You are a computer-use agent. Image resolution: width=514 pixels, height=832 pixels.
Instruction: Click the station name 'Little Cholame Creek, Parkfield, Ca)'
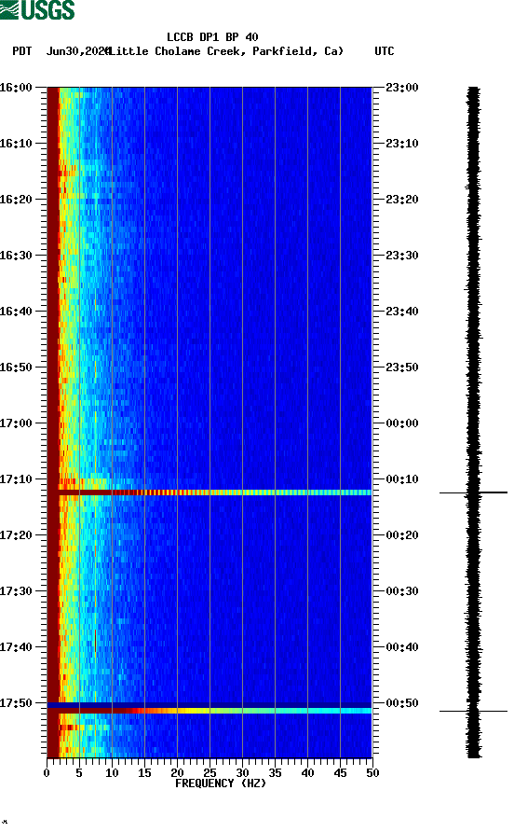tap(225, 51)
